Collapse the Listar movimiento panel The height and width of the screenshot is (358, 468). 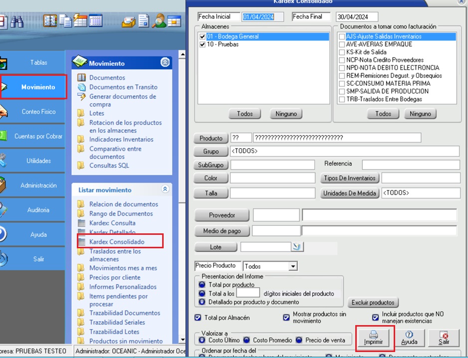coord(165,189)
